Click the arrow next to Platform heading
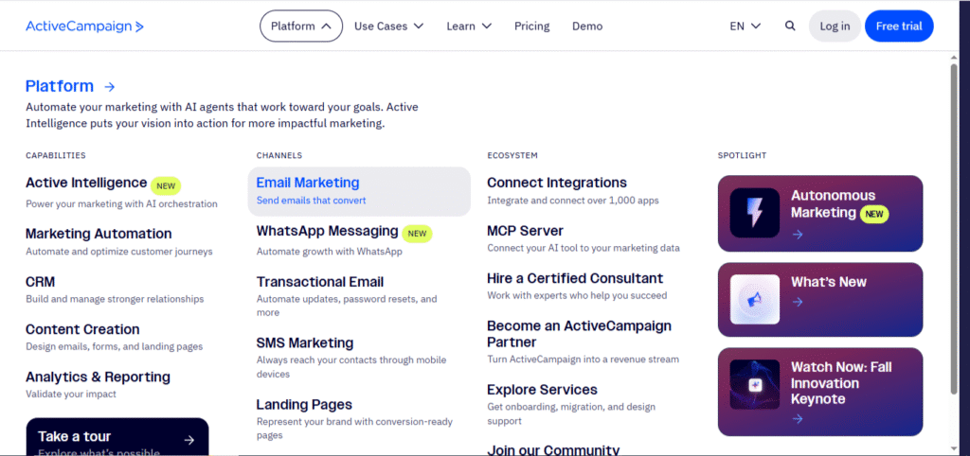Screen dimensions: 970x456 tap(110, 86)
